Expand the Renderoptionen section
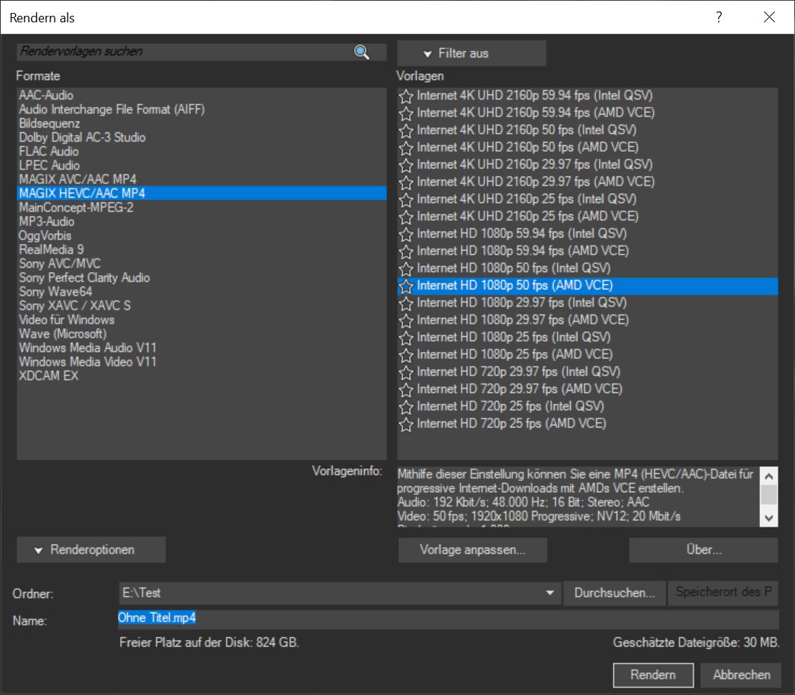 pos(91,550)
